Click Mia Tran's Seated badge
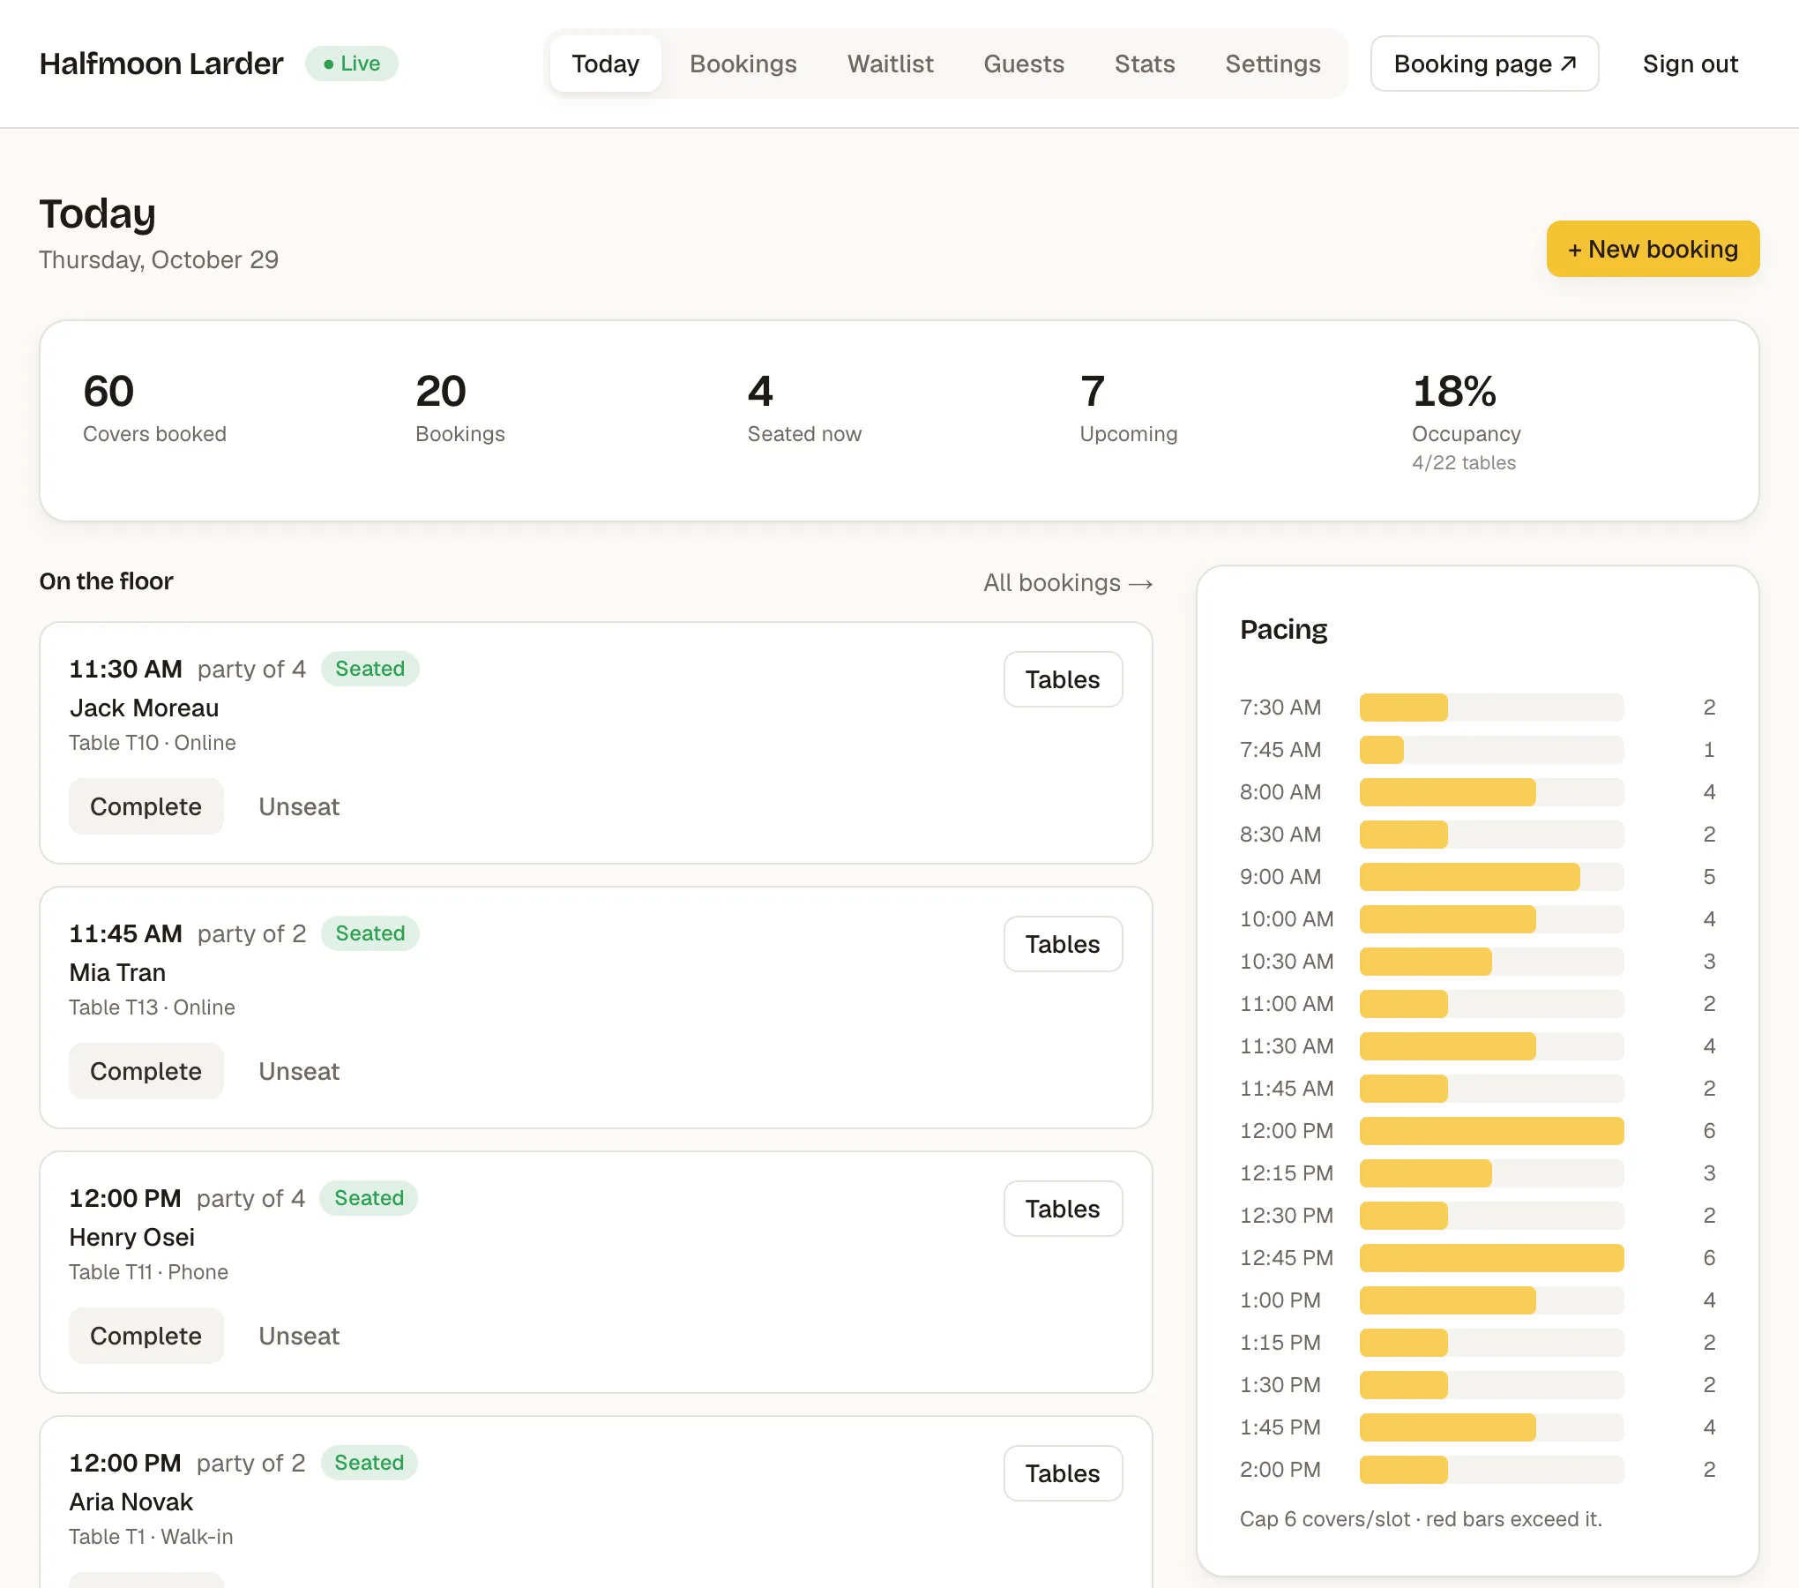Viewport: 1799px width, 1588px height. coord(370,933)
